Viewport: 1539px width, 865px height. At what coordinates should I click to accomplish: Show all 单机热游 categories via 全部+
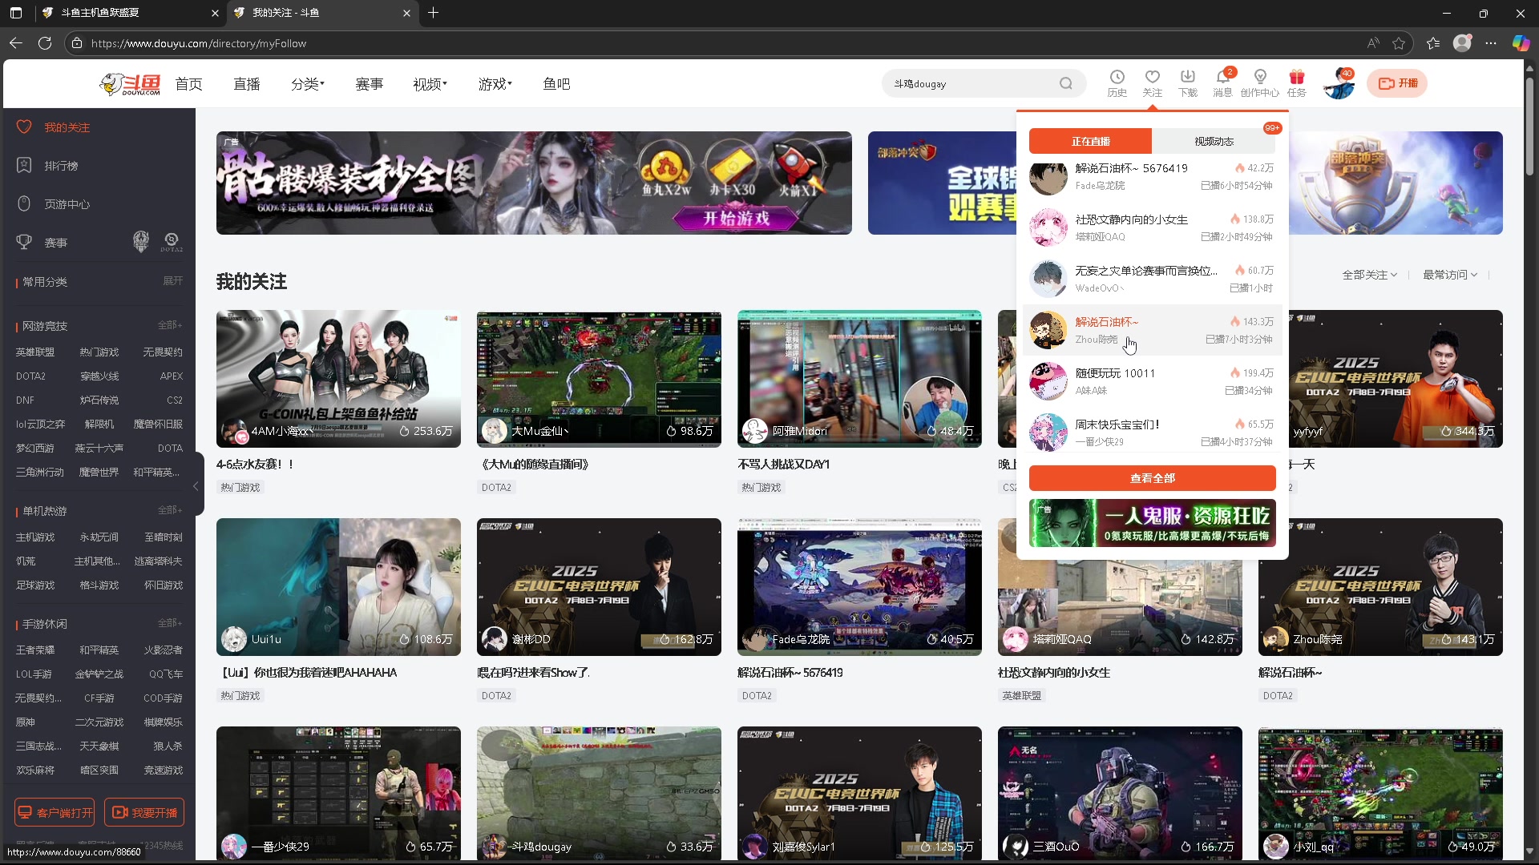[170, 510]
